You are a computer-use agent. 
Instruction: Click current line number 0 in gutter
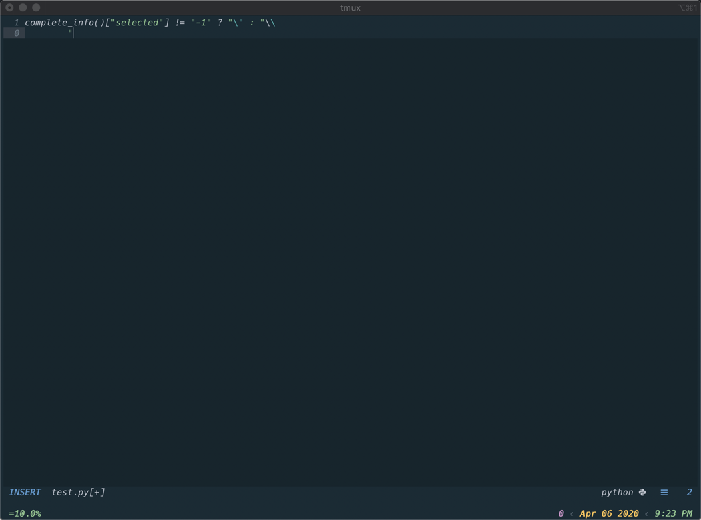[17, 33]
